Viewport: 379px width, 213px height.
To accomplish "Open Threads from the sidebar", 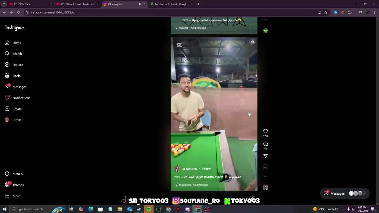I will 14,185.
